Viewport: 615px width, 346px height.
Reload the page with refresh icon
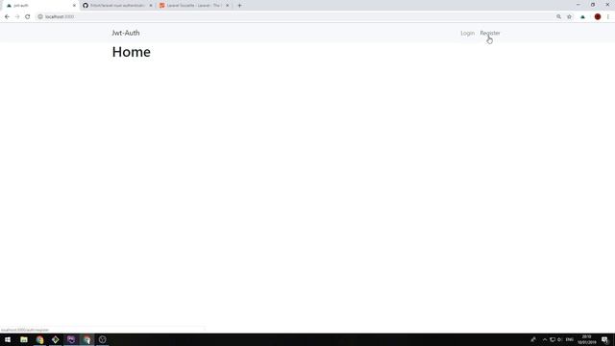tap(28, 17)
